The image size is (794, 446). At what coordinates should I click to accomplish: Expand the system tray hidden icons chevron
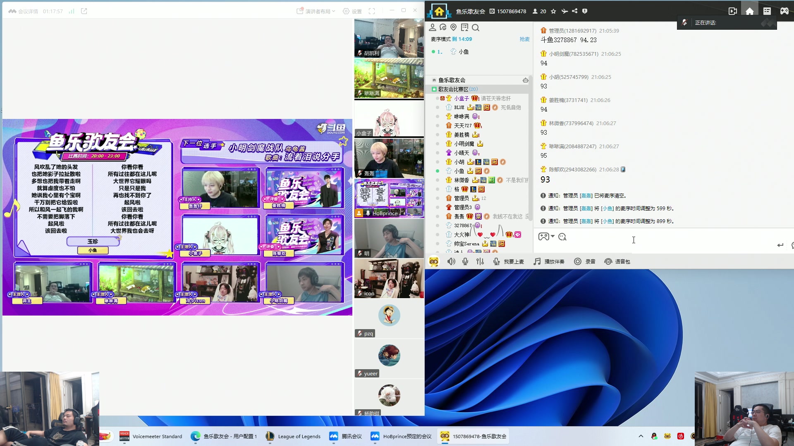tap(641, 436)
